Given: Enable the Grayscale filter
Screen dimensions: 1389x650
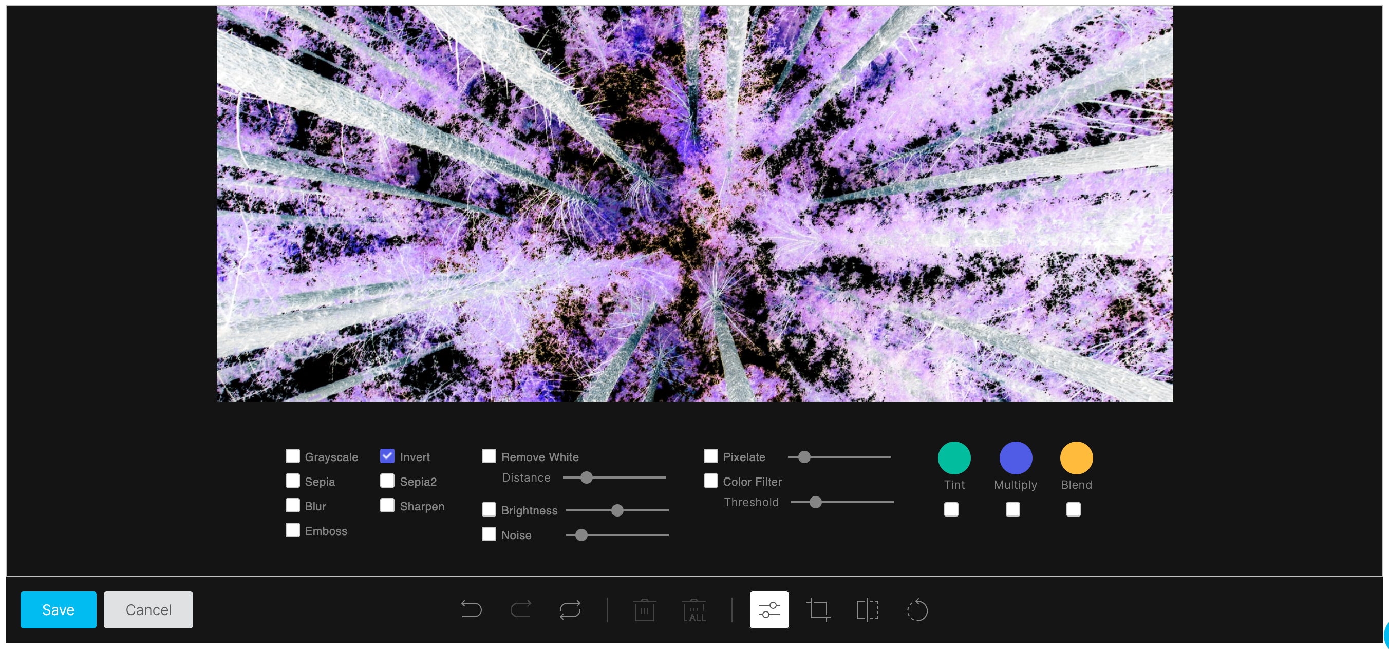Looking at the screenshot, I should pos(293,456).
